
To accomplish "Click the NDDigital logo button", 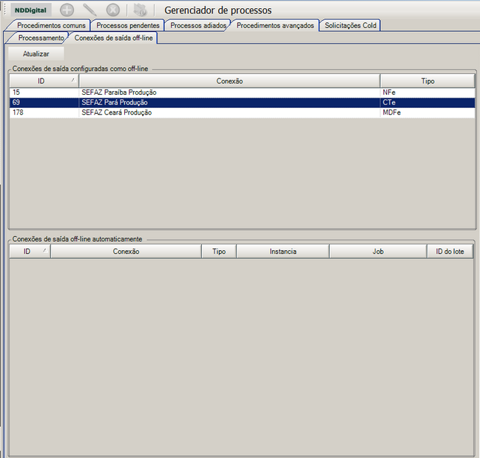I will [30, 10].
